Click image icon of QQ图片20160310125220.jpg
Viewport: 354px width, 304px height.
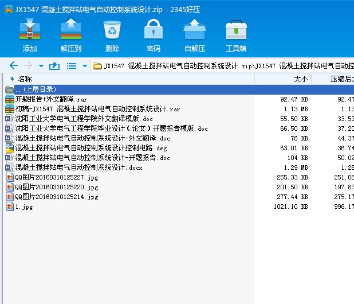pyautogui.click(x=10, y=187)
